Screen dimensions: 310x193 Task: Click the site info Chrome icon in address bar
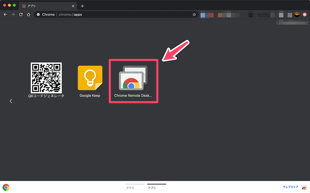[x=39, y=15]
